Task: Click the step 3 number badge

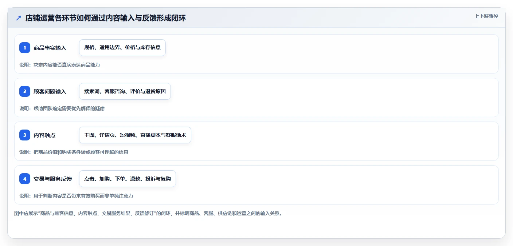Action: coord(25,135)
